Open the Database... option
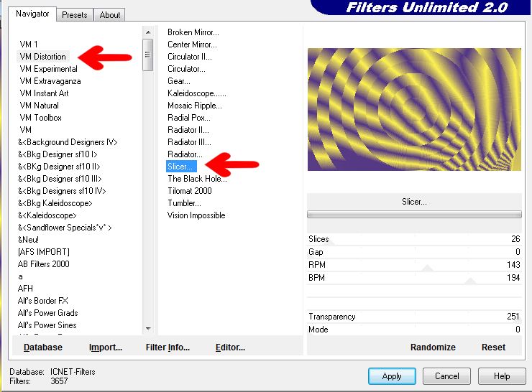Screen dimensions: 532x392 (x=43, y=347)
